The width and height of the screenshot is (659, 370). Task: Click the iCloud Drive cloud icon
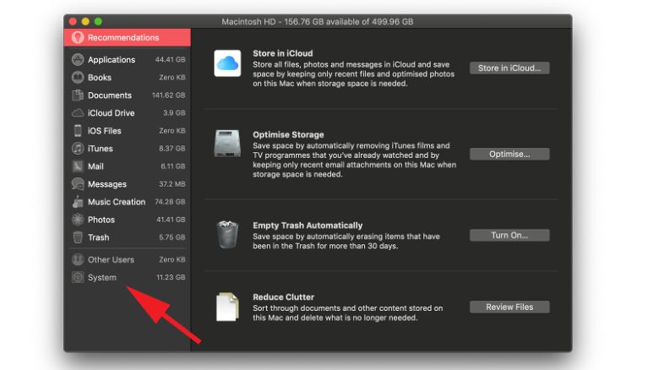(x=78, y=113)
